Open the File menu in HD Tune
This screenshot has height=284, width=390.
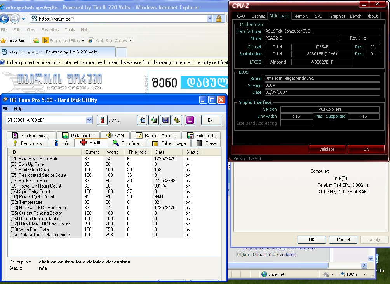(6, 109)
